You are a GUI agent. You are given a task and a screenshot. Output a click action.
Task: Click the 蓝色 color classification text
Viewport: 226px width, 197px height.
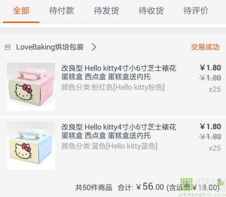click(x=109, y=146)
